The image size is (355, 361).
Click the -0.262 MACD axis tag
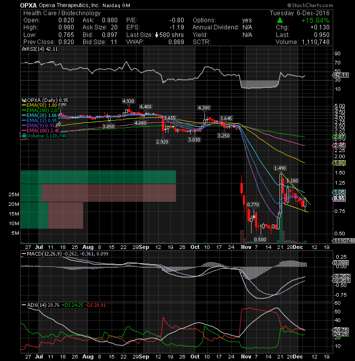pyautogui.click(x=342, y=276)
